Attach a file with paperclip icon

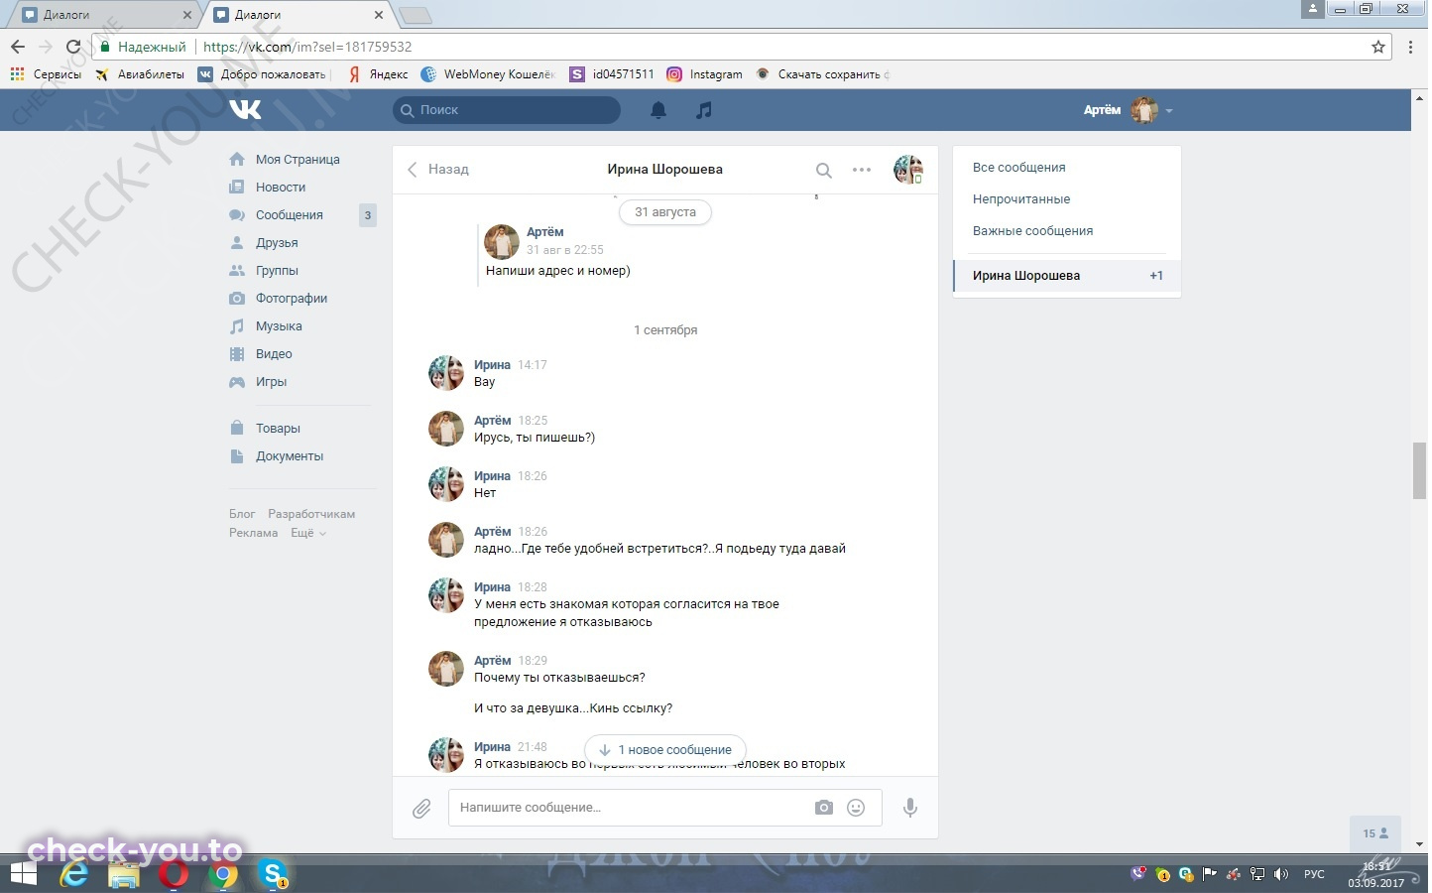[421, 809]
